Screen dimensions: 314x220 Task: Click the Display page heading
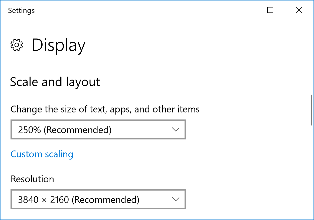point(59,45)
